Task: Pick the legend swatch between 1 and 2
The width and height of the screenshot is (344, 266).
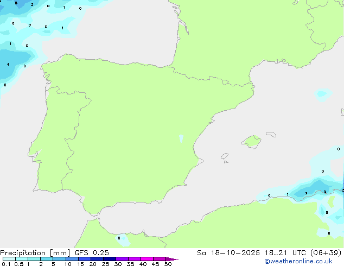Action: pyautogui.click(x=34, y=259)
